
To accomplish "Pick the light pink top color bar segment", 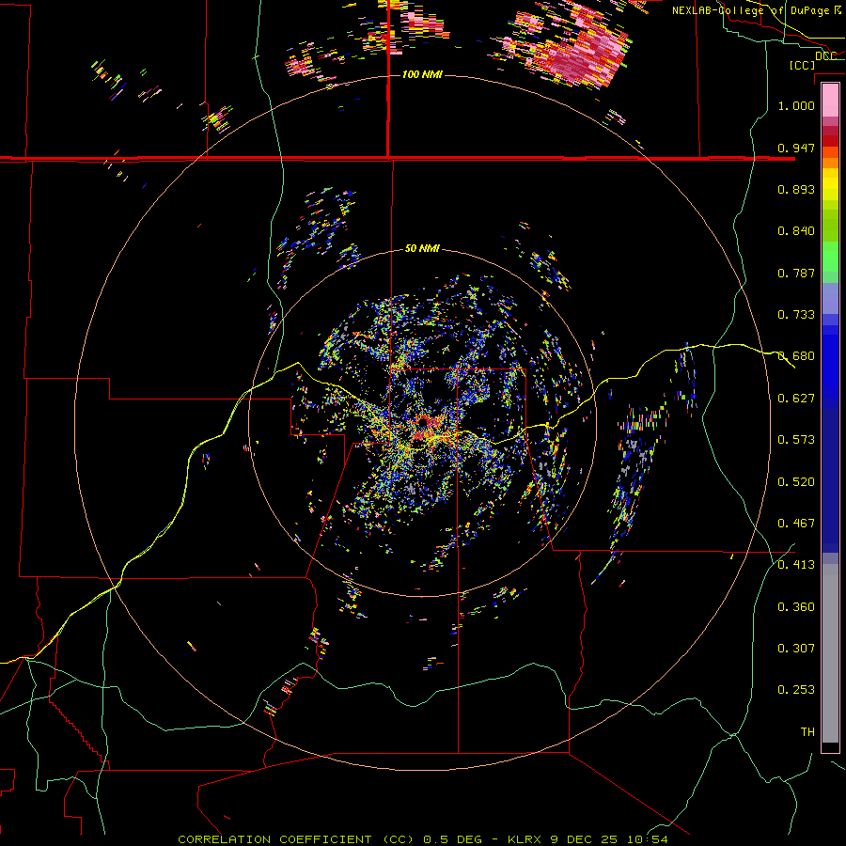I will pos(830,101).
